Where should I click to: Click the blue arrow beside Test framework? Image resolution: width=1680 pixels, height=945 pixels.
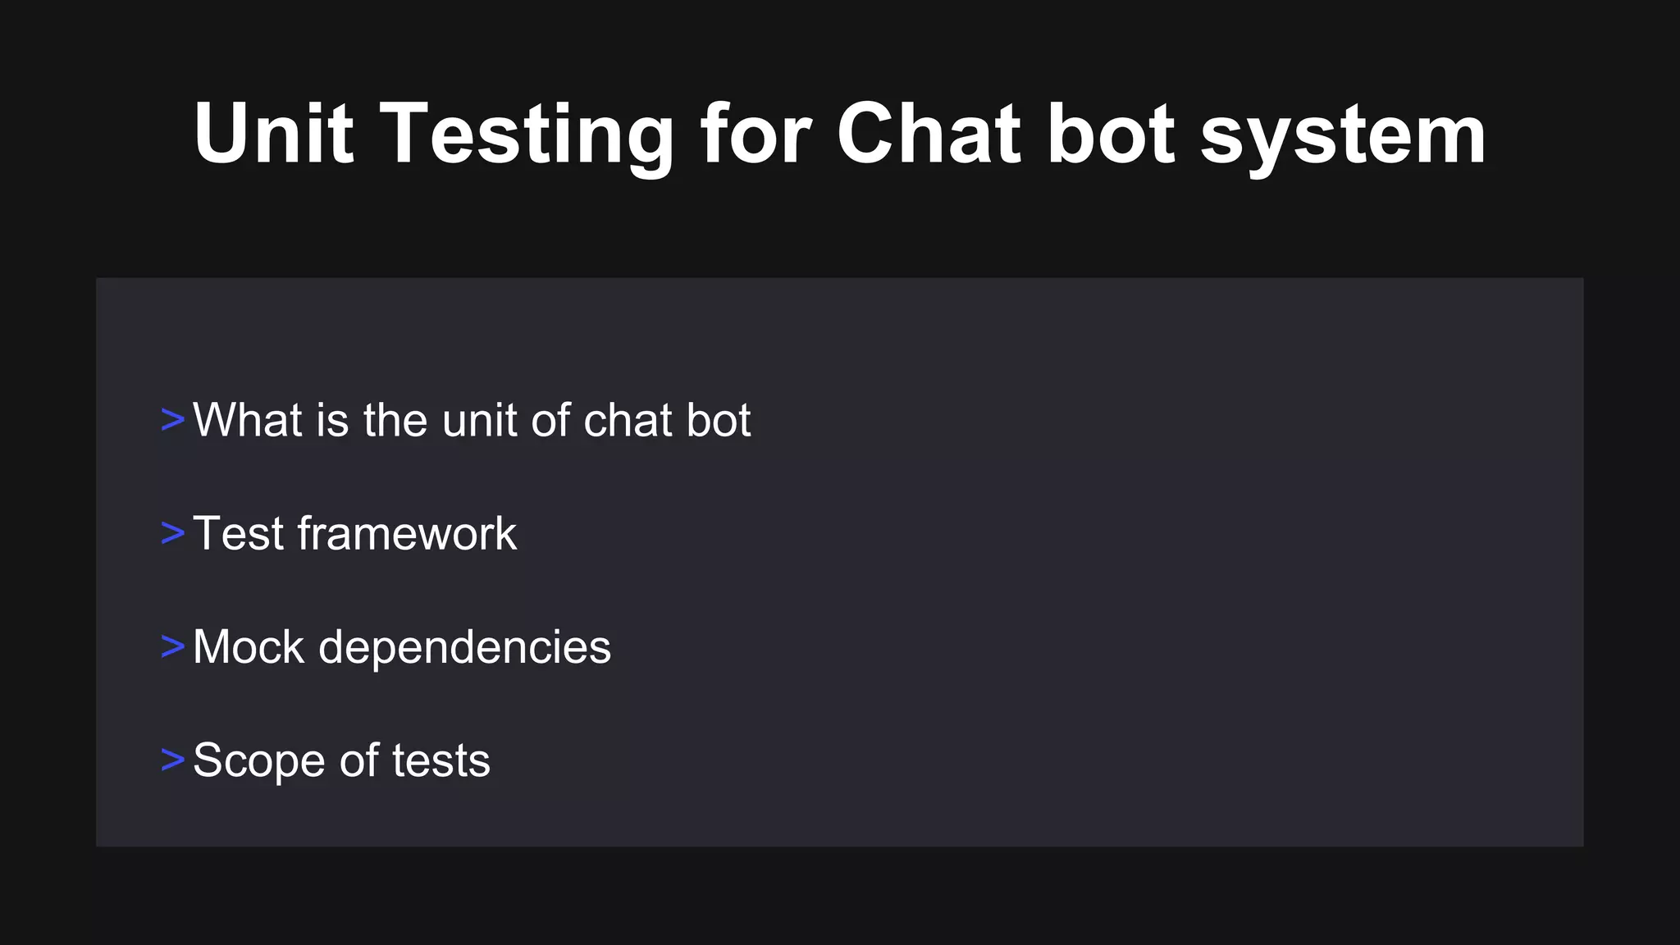coord(173,533)
